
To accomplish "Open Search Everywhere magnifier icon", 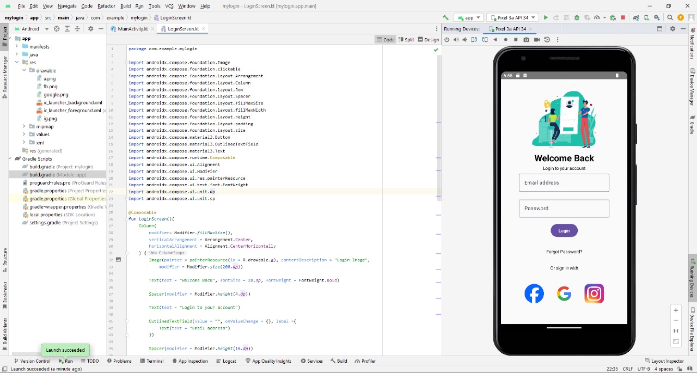I will click(x=670, y=17).
